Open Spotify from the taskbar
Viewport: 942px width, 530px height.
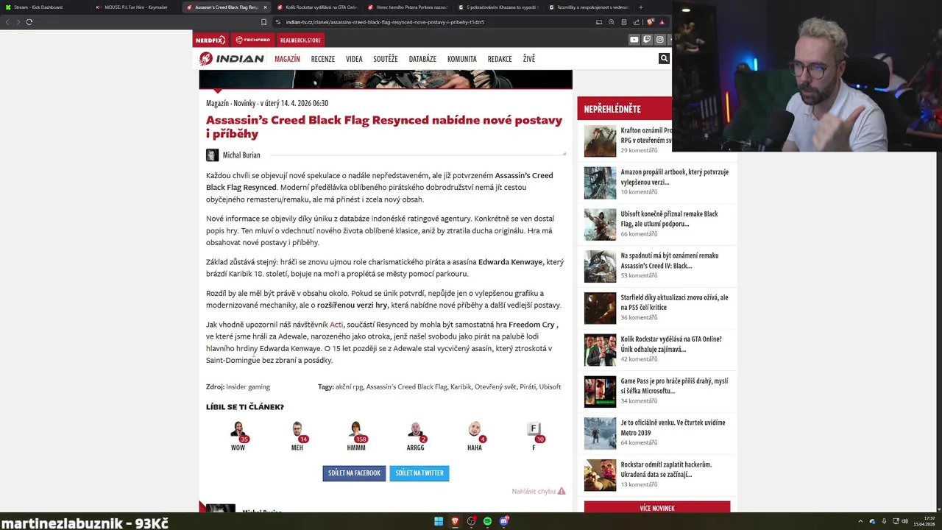pyautogui.click(x=487, y=521)
